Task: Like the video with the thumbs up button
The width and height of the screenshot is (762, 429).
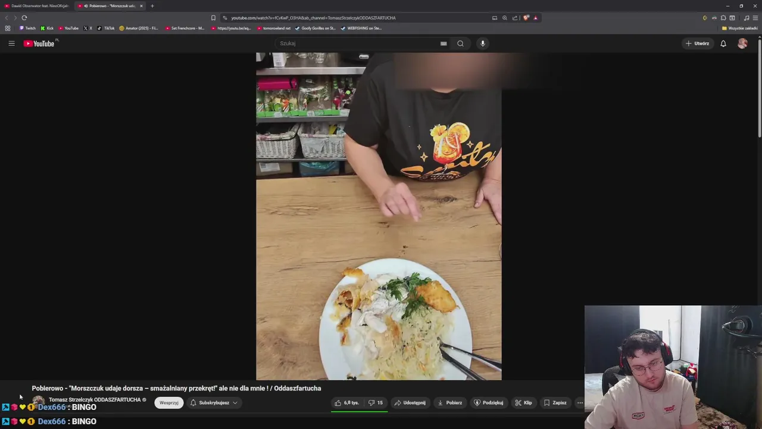Action: click(x=346, y=403)
